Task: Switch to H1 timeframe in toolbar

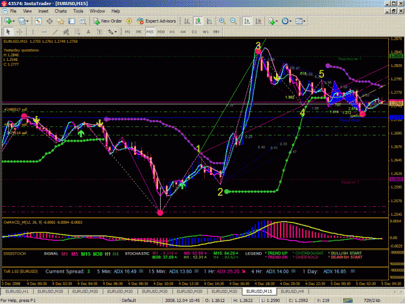Action: pyautogui.click(x=172, y=32)
